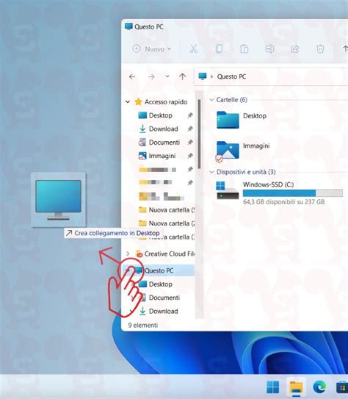Click the Paste clipboard icon
The image size is (348, 399).
click(x=244, y=48)
